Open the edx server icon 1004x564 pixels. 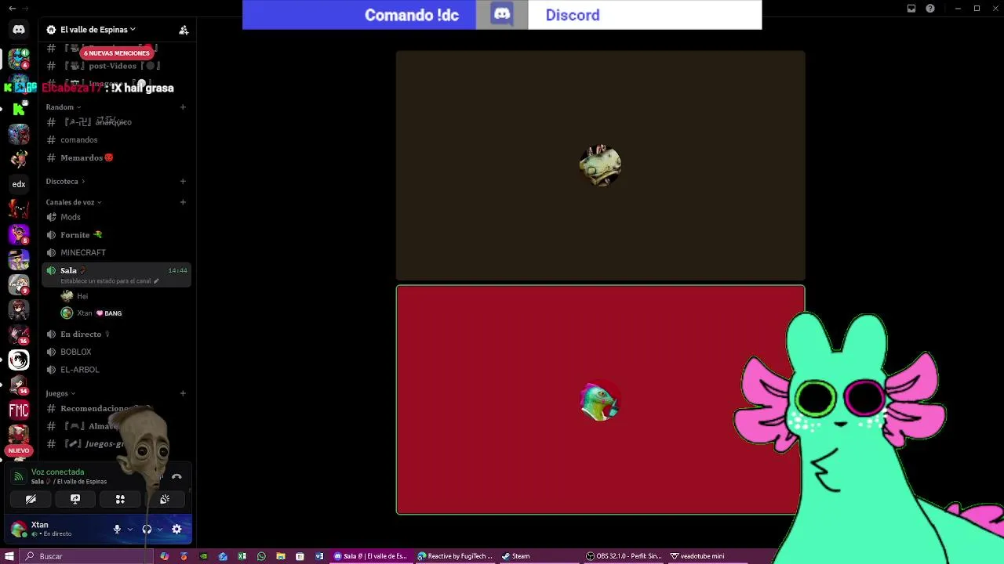click(19, 184)
